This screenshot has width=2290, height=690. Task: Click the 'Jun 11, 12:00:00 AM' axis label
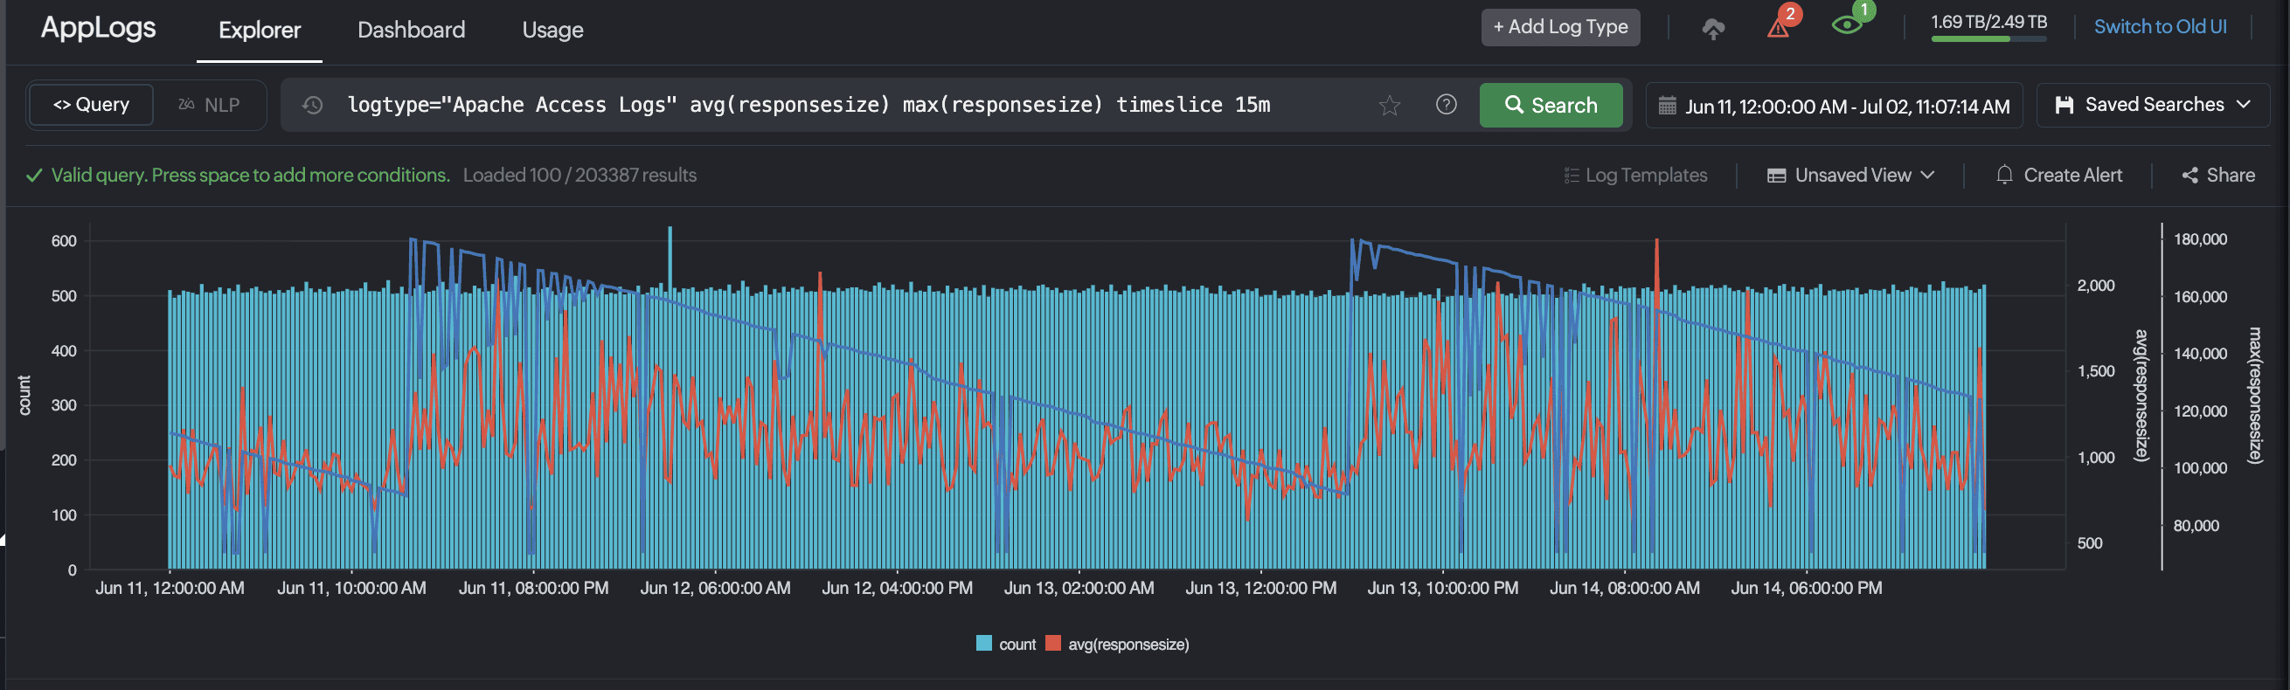click(170, 588)
